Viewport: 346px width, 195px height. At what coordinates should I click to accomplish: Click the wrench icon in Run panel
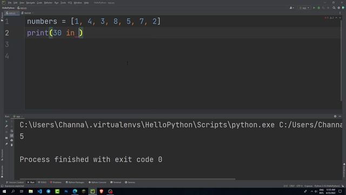point(6,126)
